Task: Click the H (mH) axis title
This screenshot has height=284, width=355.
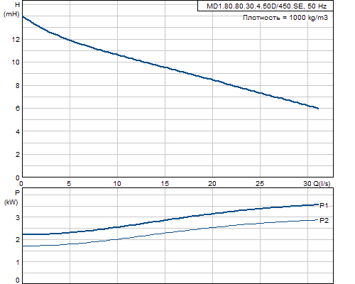Action: (x=11, y=9)
